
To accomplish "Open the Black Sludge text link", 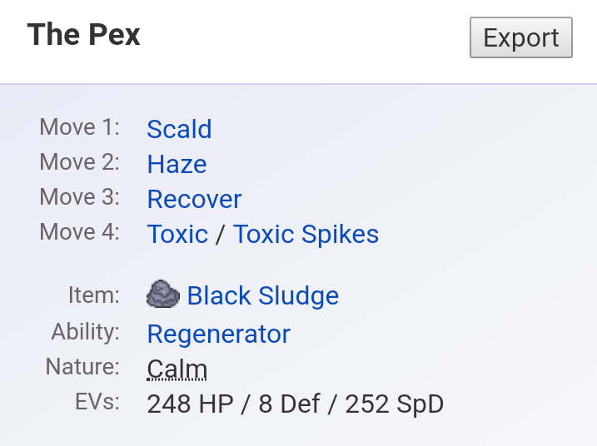I will 262,295.
